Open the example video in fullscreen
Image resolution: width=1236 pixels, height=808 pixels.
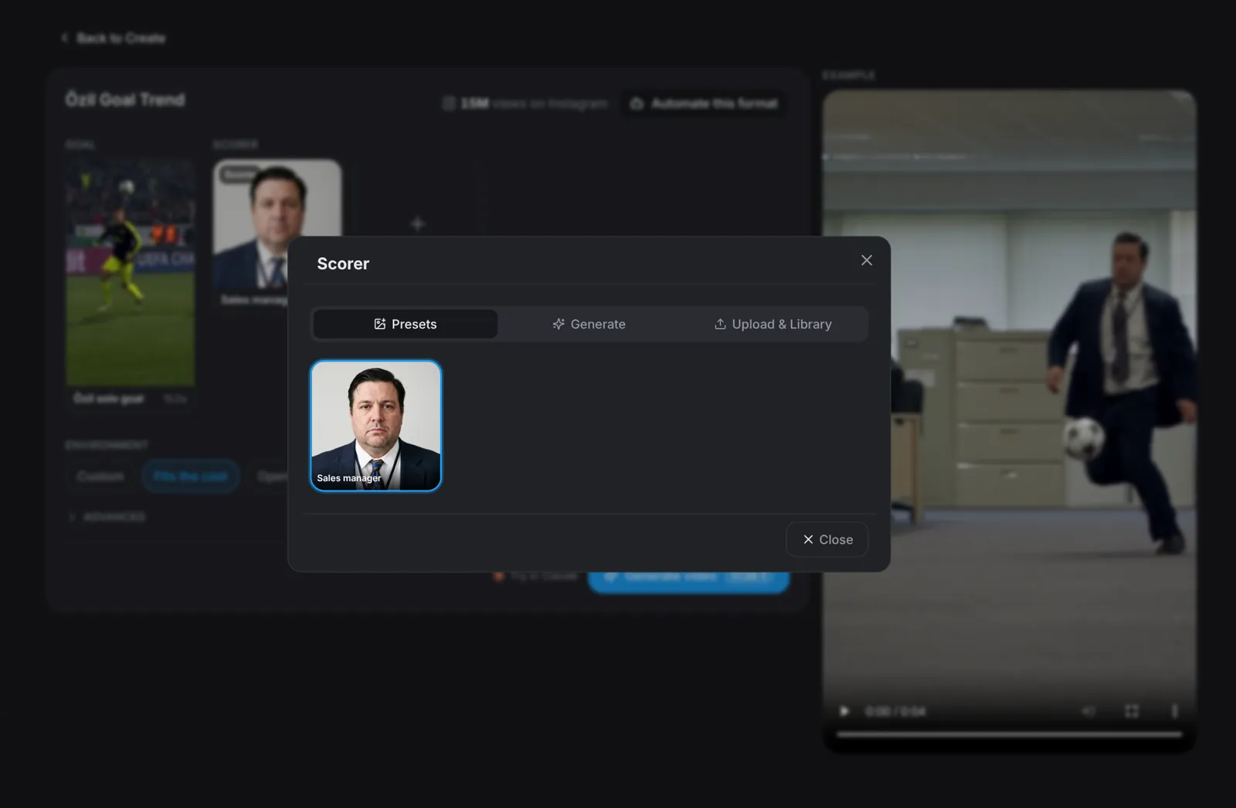[1132, 711]
